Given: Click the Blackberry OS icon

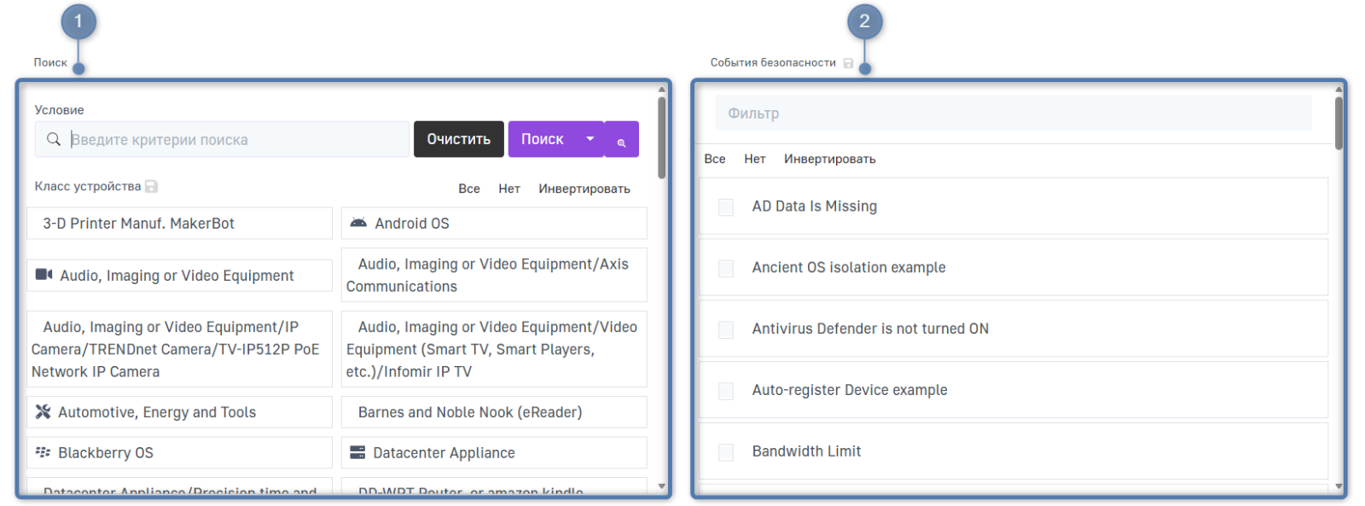Looking at the screenshot, I should tap(43, 452).
